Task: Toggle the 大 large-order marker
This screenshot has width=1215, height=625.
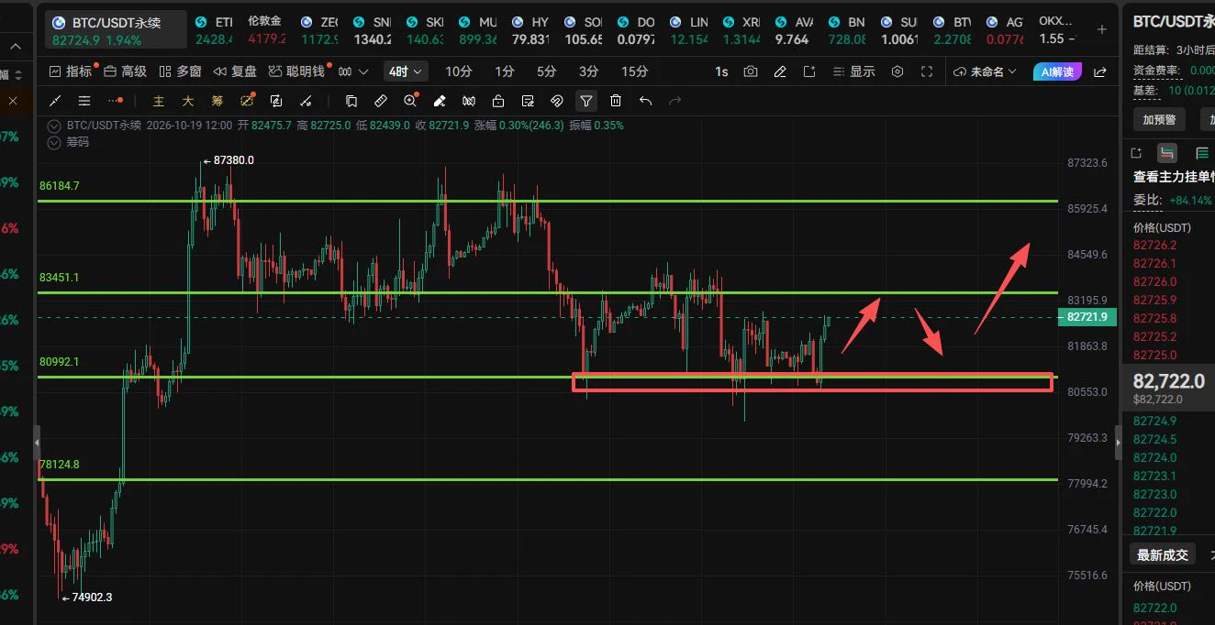Action: tap(188, 101)
